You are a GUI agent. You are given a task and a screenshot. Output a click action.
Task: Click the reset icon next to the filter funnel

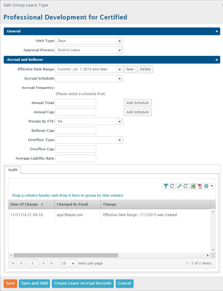172,186
